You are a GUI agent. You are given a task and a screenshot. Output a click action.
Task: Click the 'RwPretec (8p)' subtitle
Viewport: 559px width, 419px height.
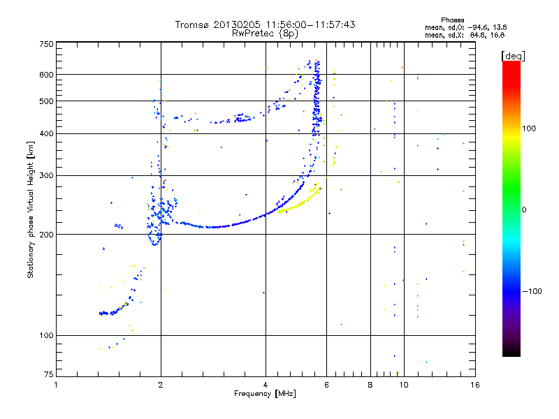tap(265, 34)
